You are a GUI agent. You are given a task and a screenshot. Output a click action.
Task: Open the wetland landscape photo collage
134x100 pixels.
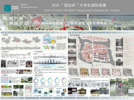pyautogui.click(x=27, y=80)
